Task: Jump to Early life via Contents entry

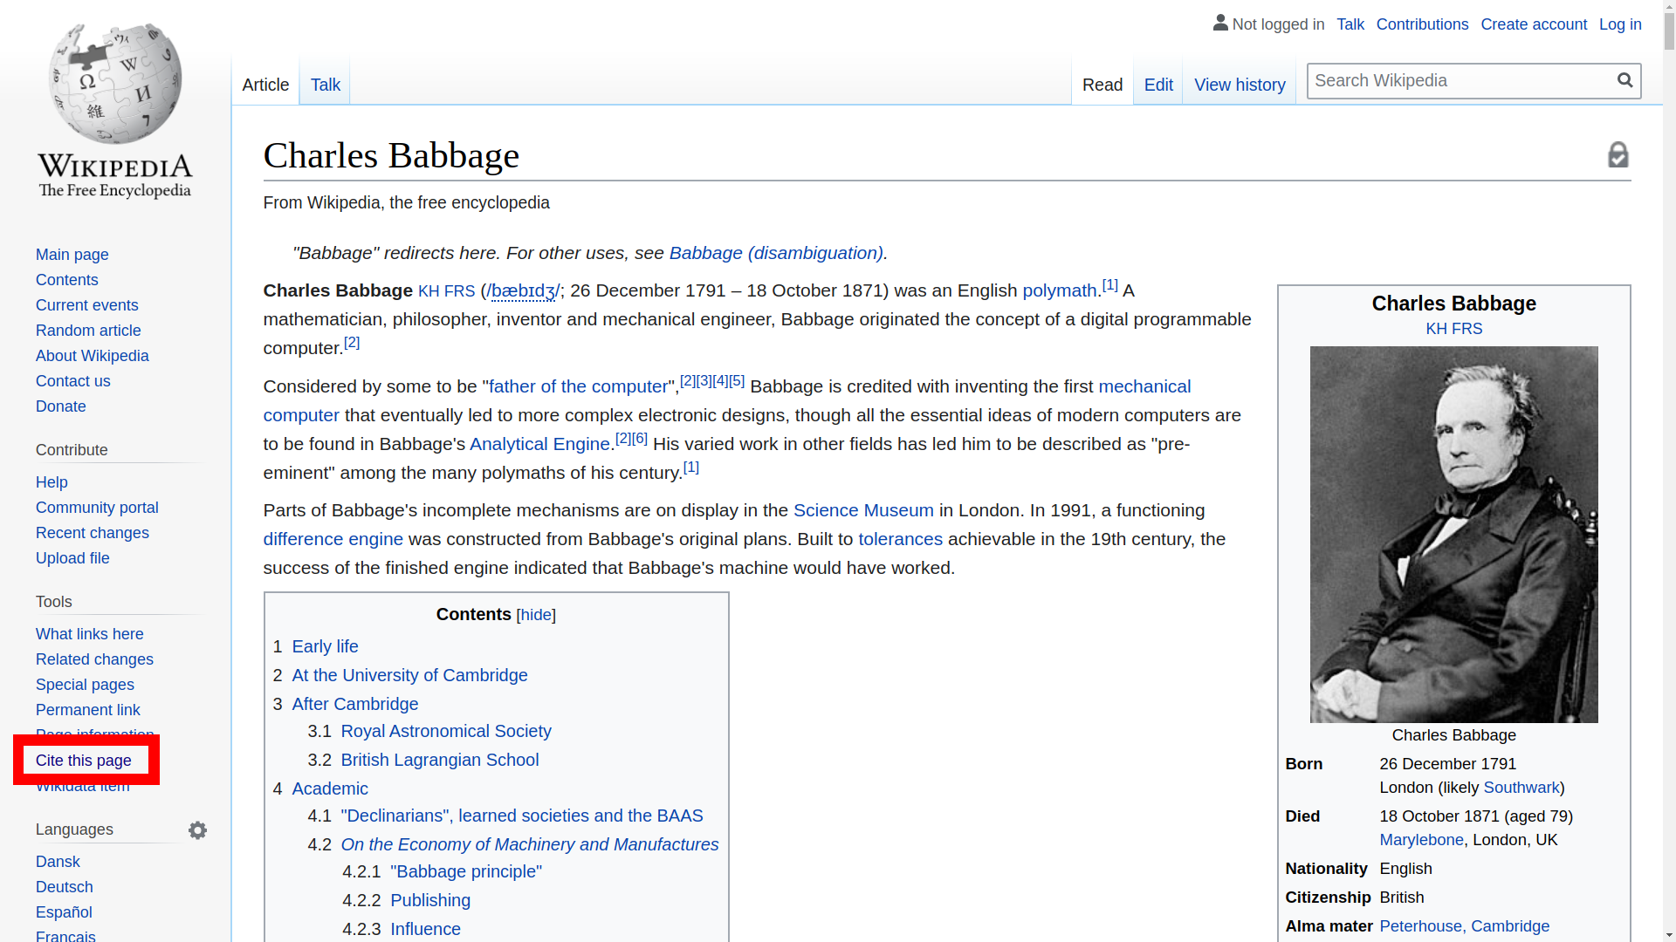Action: (x=325, y=646)
